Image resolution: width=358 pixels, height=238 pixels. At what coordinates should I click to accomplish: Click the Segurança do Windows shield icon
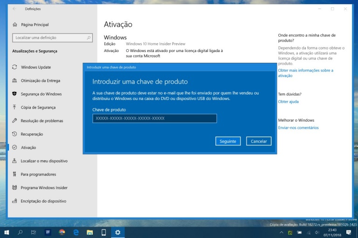(x=14, y=93)
